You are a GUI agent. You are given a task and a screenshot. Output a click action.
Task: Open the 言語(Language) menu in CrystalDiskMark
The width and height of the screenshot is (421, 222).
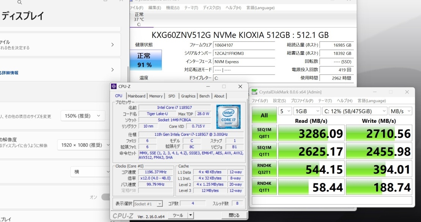coord(372,101)
